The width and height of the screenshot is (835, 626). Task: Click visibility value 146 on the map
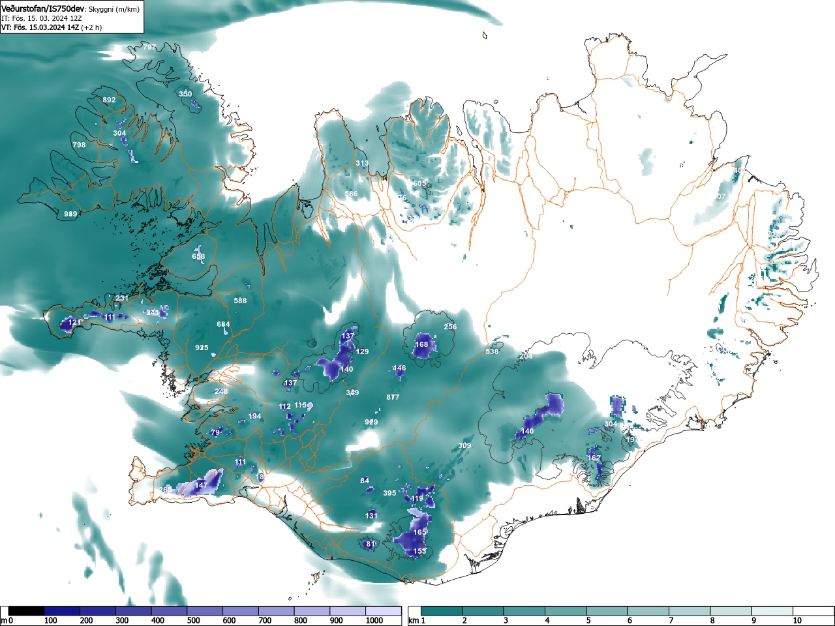[399, 368]
